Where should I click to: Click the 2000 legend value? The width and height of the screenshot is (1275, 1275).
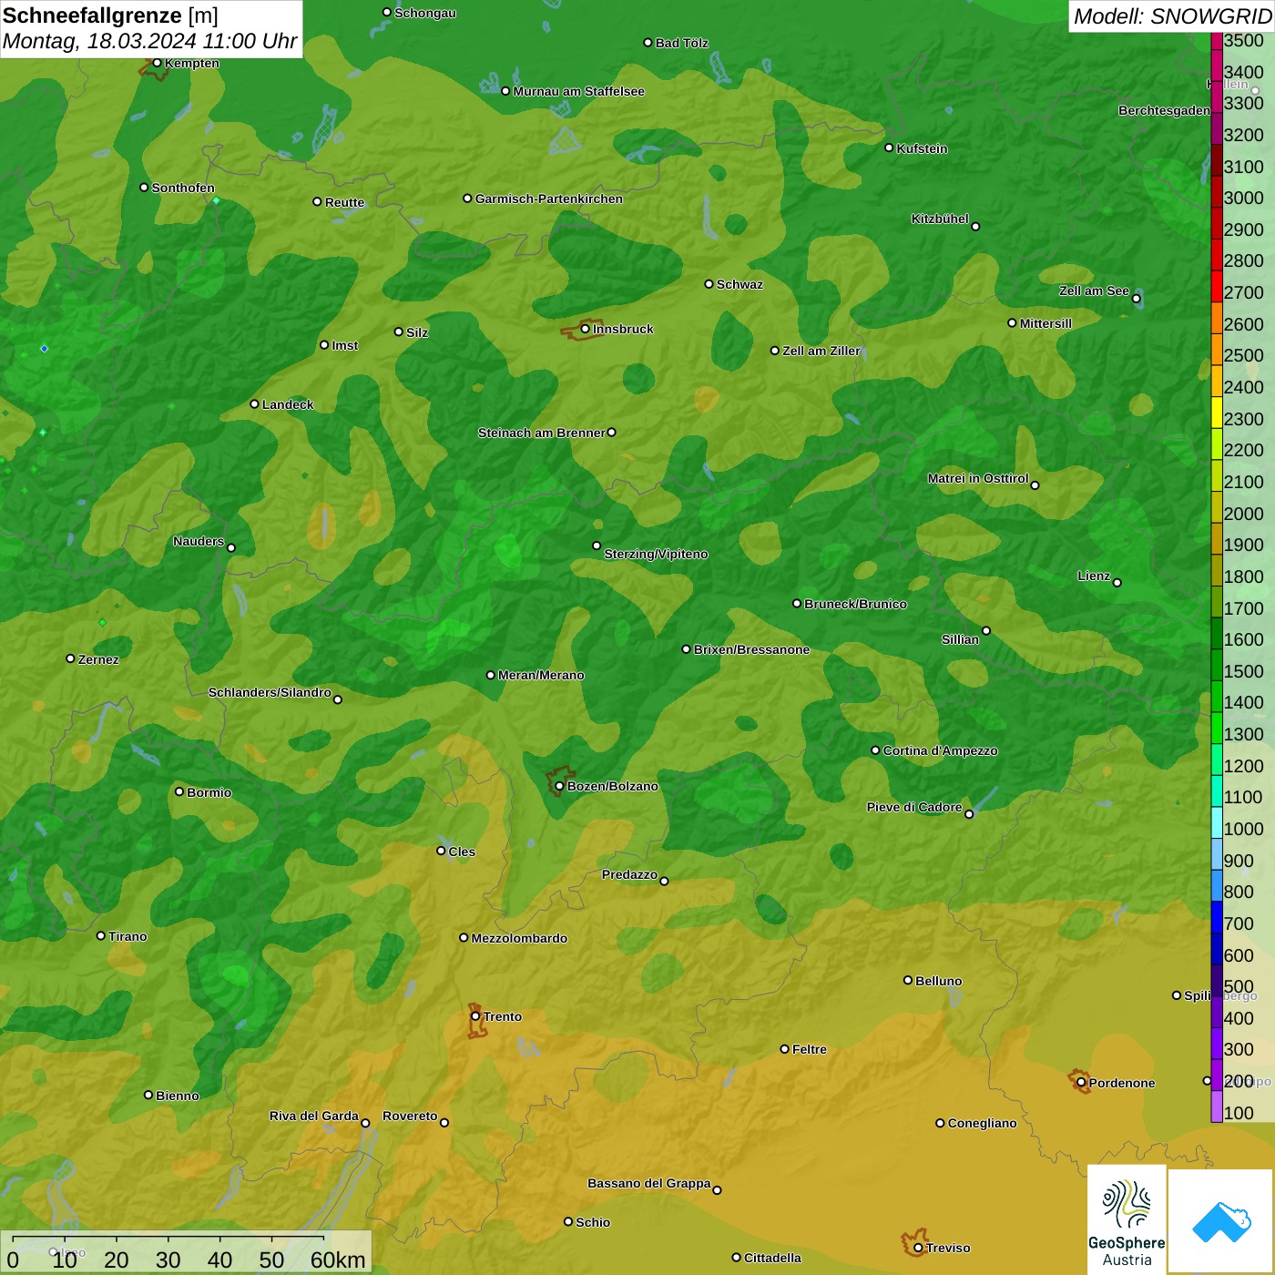coord(1244,514)
